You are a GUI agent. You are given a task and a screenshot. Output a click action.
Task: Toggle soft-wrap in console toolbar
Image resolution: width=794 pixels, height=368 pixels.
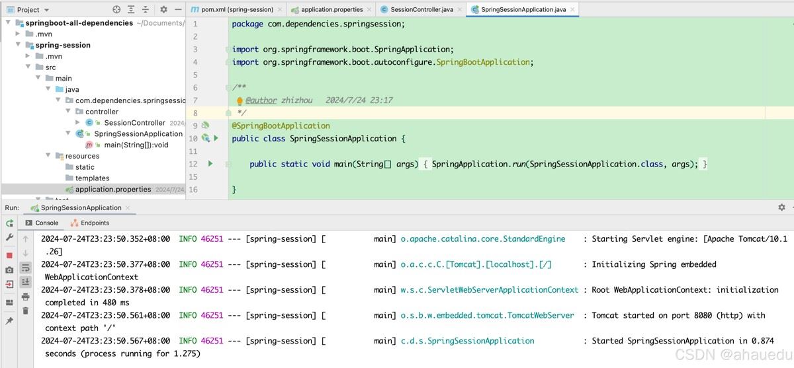coord(26,268)
